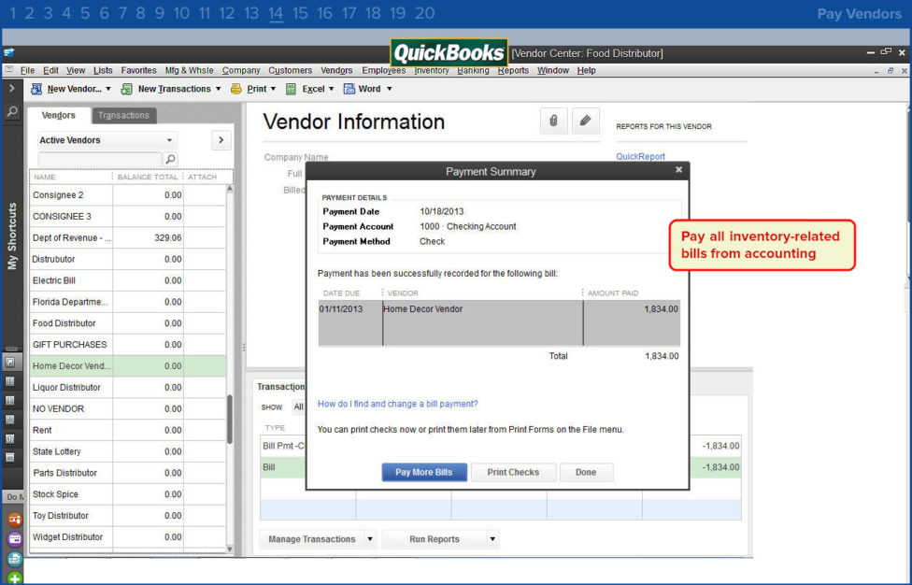
Task: Click the vendor search magnifier icon
Action: (170, 159)
